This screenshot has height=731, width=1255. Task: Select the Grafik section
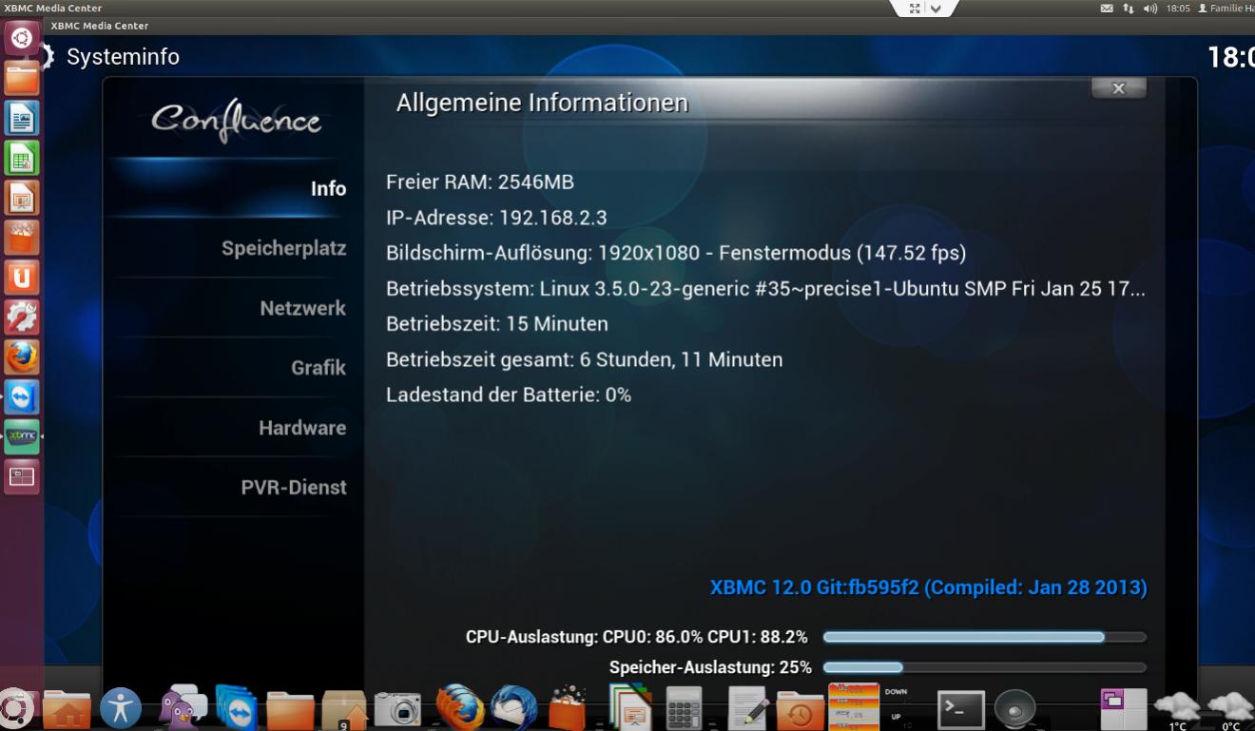(319, 368)
